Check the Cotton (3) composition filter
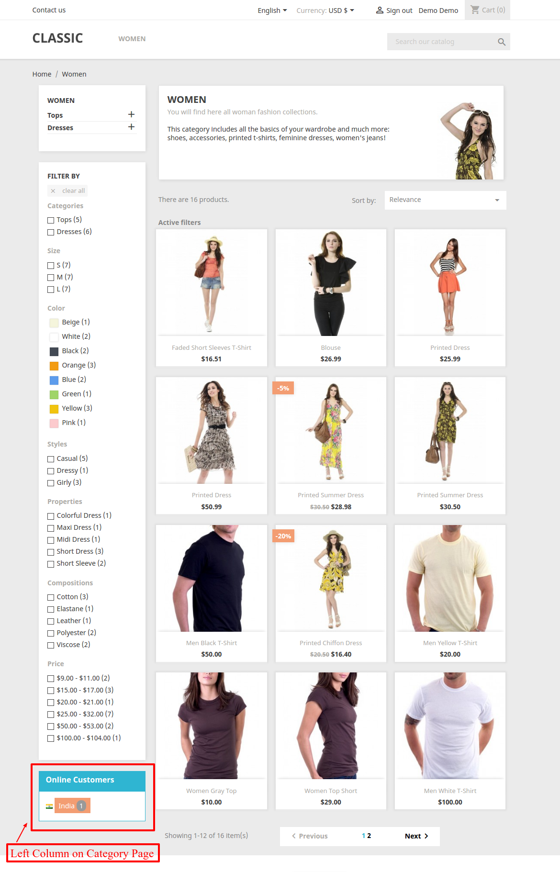Screen dimensions: 560x872 click(51, 597)
